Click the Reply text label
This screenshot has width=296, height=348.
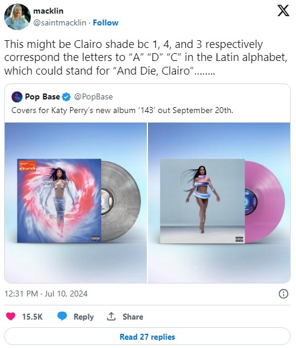pyautogui.click(x=83, y=317)
